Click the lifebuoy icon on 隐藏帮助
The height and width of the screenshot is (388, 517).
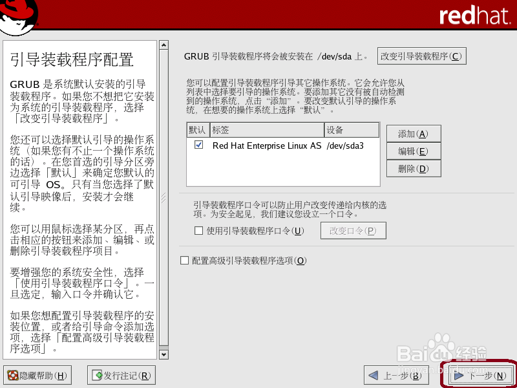point(12,376)
